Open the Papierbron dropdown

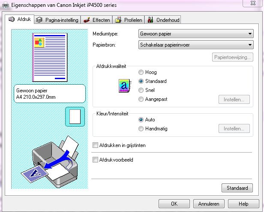coord(196,45)
